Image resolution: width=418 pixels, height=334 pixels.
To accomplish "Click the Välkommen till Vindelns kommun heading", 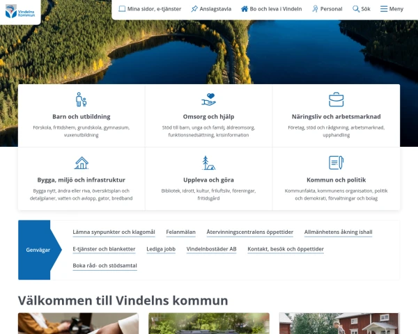I will pyautogui.click(x=123, y=301).
